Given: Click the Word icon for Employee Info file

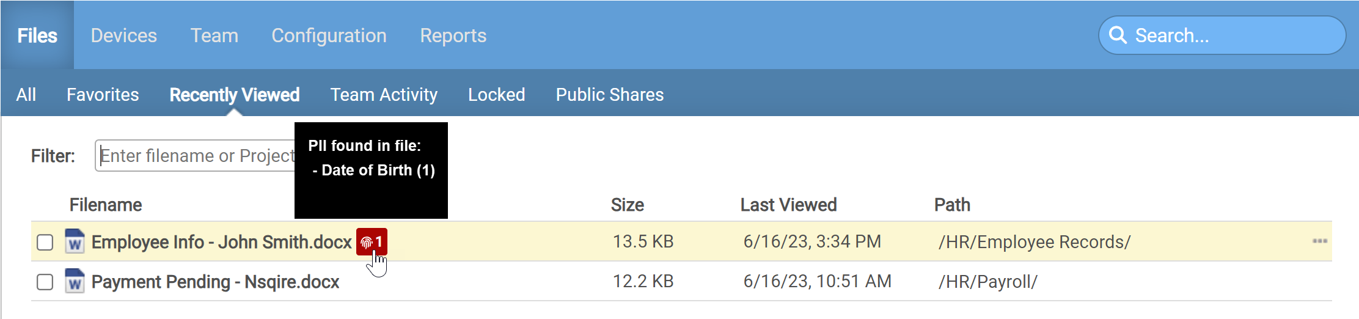Looking at the screenshot, I should pos(75,242).
